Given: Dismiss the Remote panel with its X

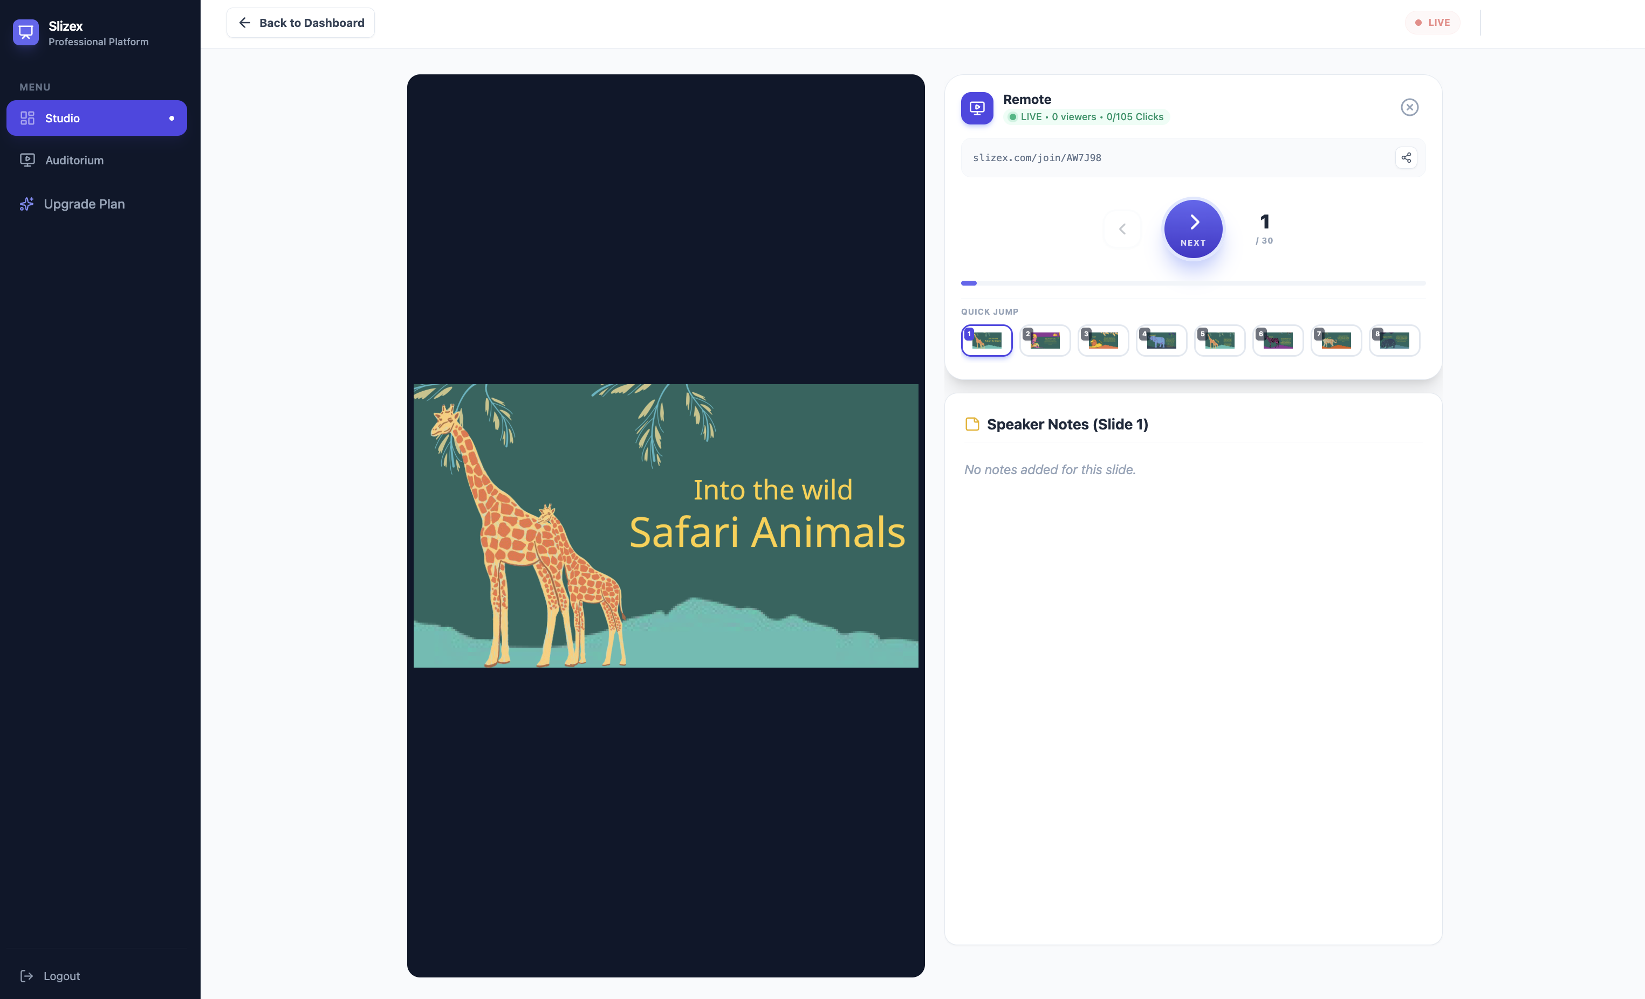Looking at the screenshot, I should (1409, 107).
